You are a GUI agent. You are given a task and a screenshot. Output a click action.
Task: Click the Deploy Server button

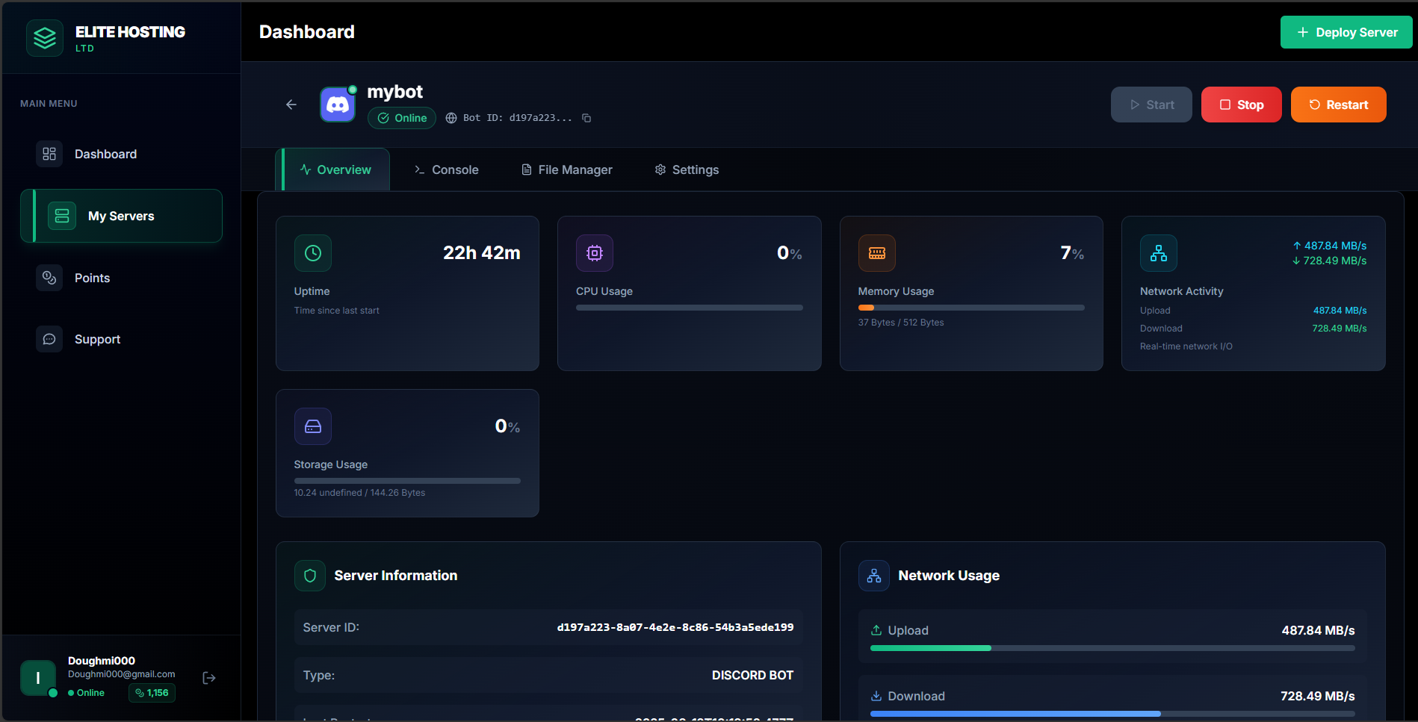point(1346,32)
